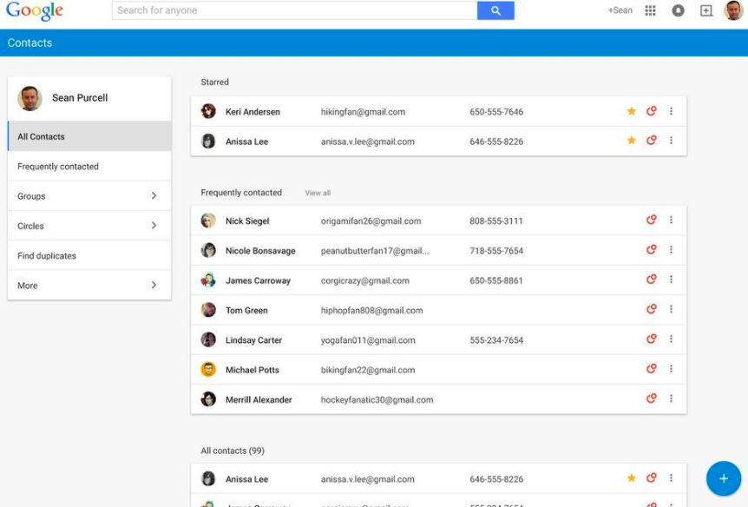Click the blue search magnifier icon
748x507 pixels.
click(x=495, y=10)
